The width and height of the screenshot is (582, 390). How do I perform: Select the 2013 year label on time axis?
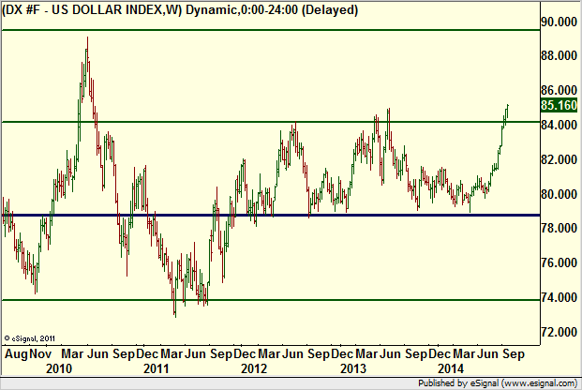pyautogui.click(x=353, y=368)
